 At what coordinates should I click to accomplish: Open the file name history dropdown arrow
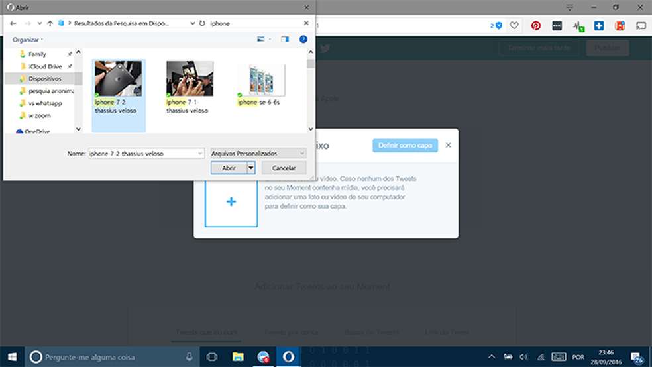pyautogui.click(x=200, y=153)
